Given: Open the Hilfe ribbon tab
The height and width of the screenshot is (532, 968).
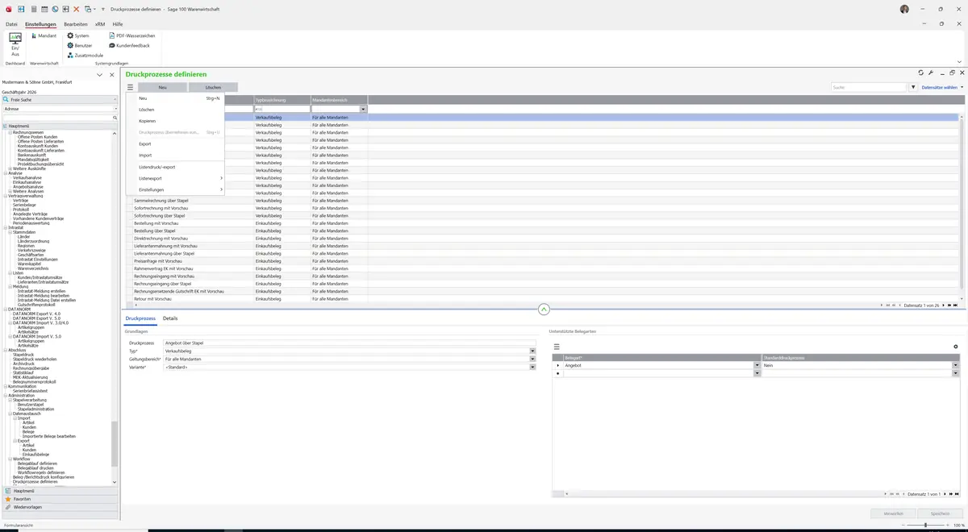Looking at the screenshot, I should [118, 24].
